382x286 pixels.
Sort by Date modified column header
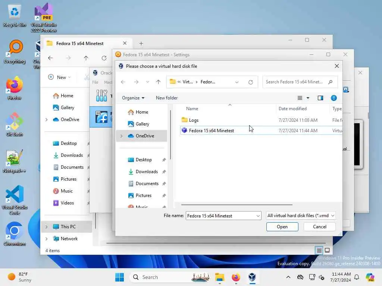point(292,109)
